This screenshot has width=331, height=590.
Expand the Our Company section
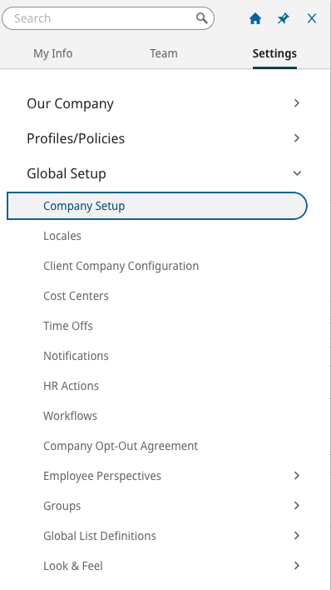coord(297,103)
